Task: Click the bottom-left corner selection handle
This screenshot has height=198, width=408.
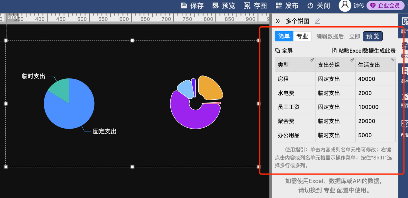Action: [6, 167]
